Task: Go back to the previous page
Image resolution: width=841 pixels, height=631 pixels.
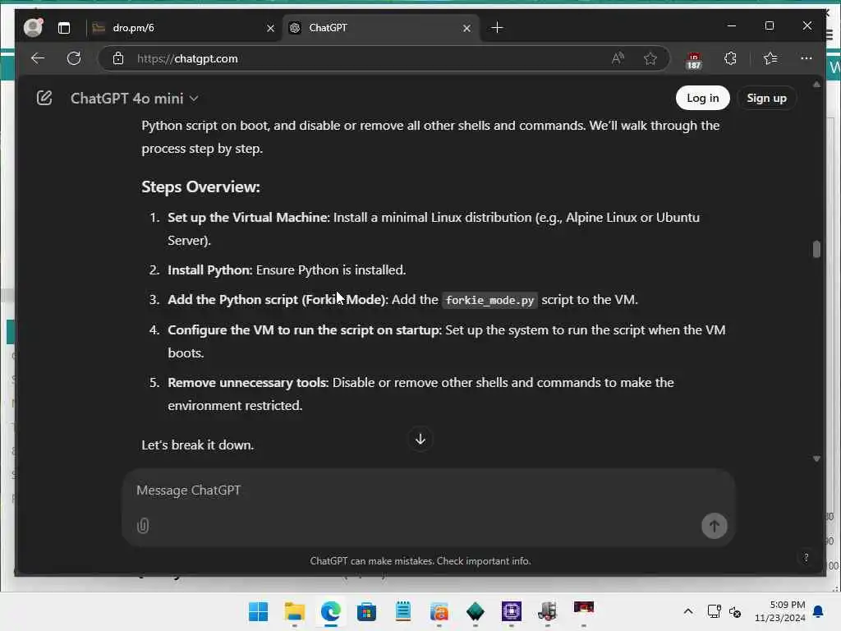Action: coord(38,58)
